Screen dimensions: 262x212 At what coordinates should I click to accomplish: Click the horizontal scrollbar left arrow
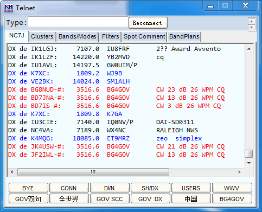click(x=12, y=172)
